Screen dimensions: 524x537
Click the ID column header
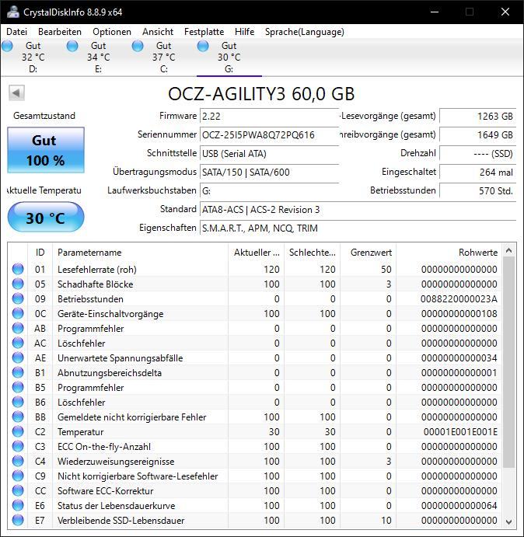pos(40,253)
